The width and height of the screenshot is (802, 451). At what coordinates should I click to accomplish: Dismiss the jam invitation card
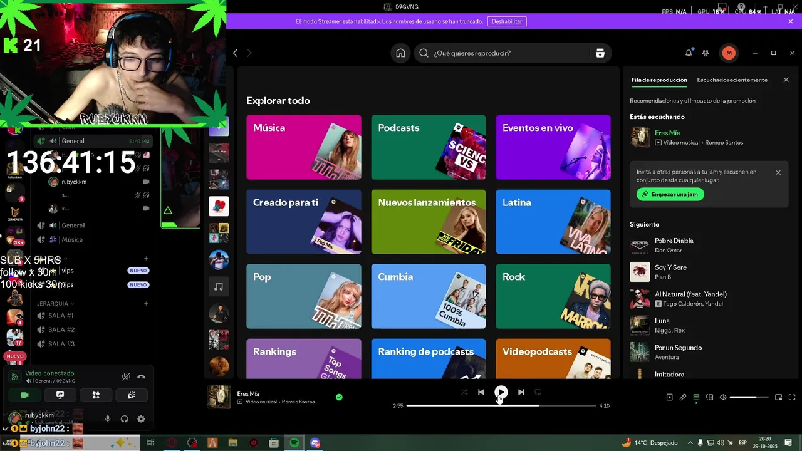coord(778,172)
